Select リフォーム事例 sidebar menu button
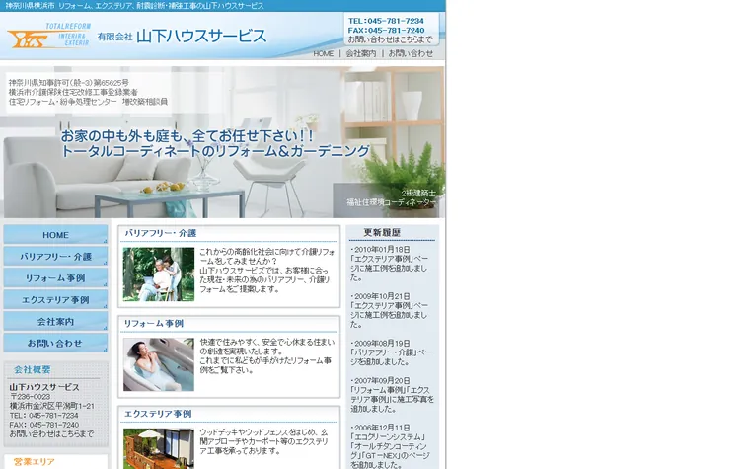This screenshot has height=469, width=750. pos(55,277)
